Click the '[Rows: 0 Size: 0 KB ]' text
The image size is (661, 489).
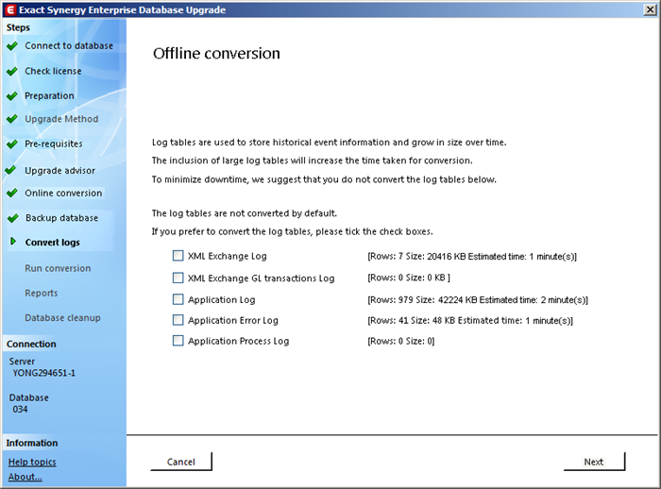pos(409,278)
